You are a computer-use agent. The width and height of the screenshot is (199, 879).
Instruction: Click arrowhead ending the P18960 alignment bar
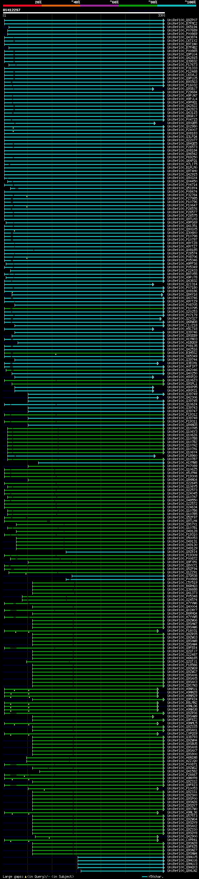[x=155, y=456]
